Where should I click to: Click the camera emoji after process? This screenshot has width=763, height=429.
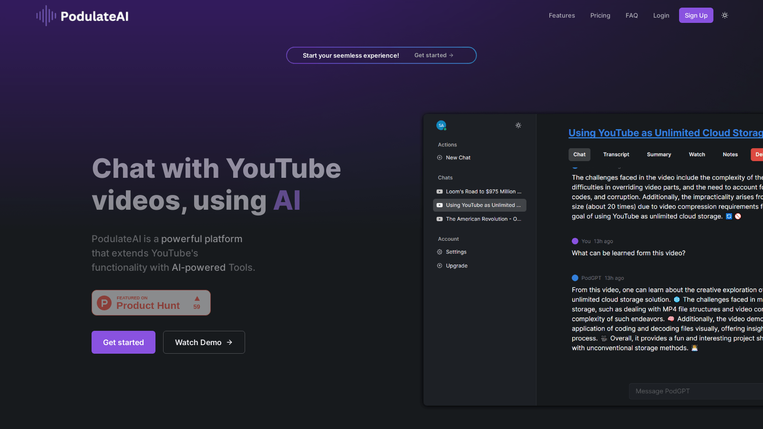click(x=604, y=338)
